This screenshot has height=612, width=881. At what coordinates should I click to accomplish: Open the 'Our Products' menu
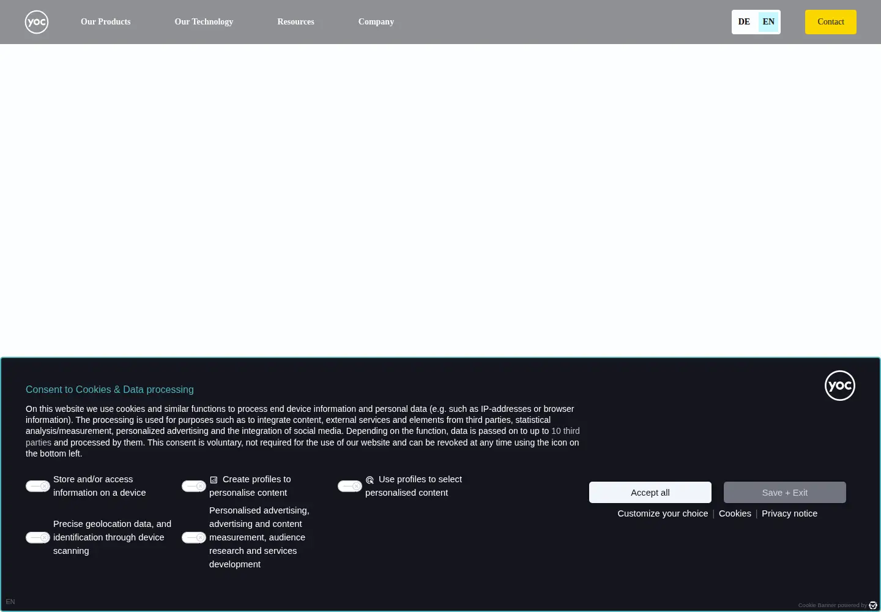tap(106, 21)
